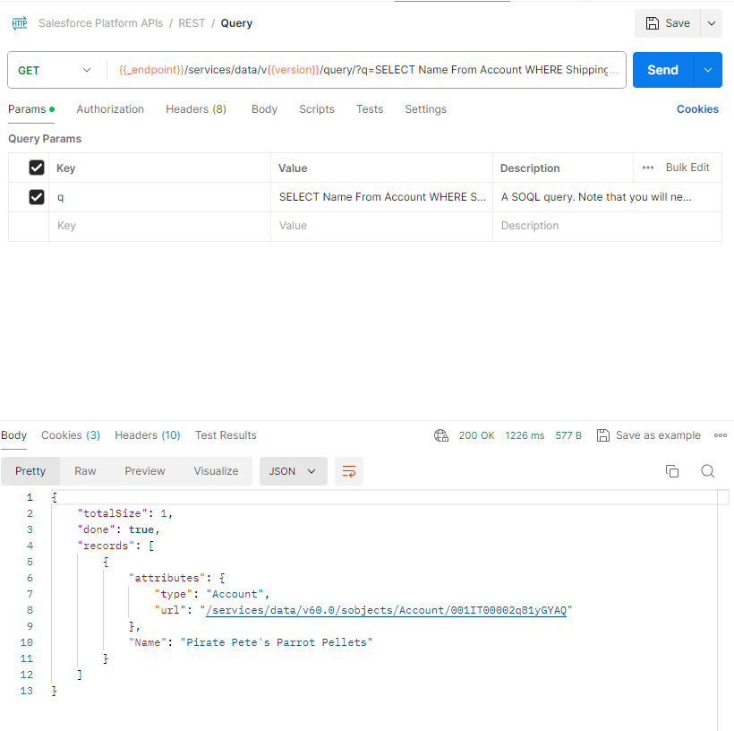This screenshot has width=734, height=731.
Task: Click the Query breadcrumb title
Action: (236, 23)
